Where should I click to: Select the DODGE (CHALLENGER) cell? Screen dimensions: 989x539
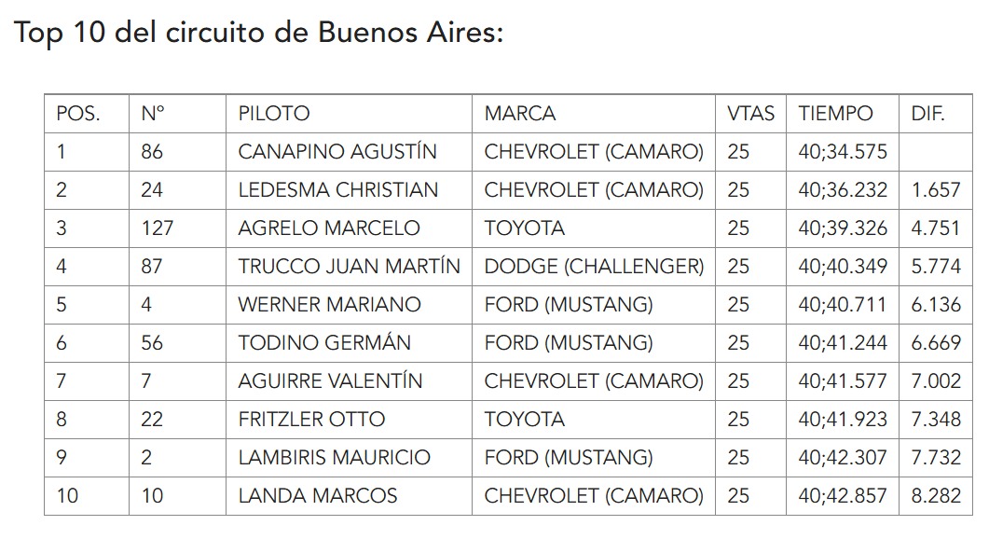click(x=594, y=267)
